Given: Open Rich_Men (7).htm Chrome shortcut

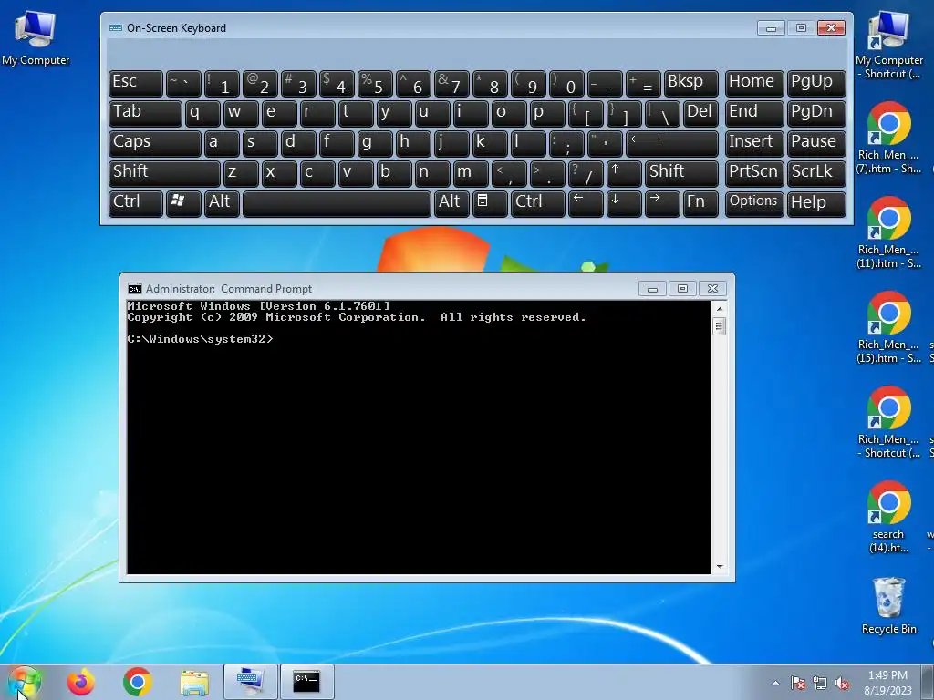Looking at the screenshot, I should pyautogui.click(x=888, y=139).
